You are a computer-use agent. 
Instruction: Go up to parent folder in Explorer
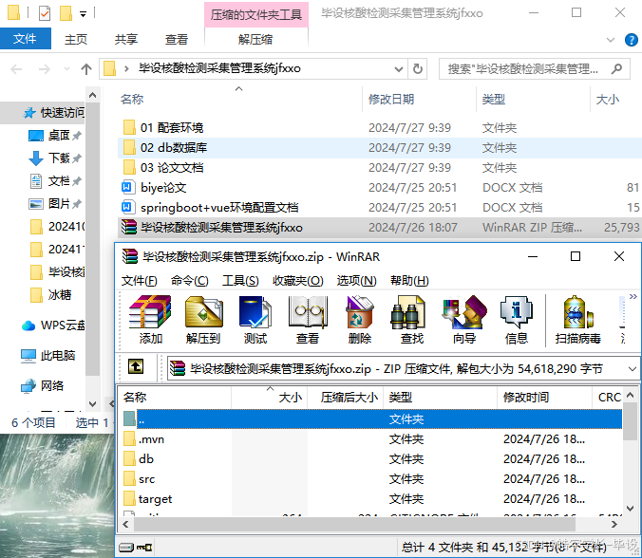[86, 68]
